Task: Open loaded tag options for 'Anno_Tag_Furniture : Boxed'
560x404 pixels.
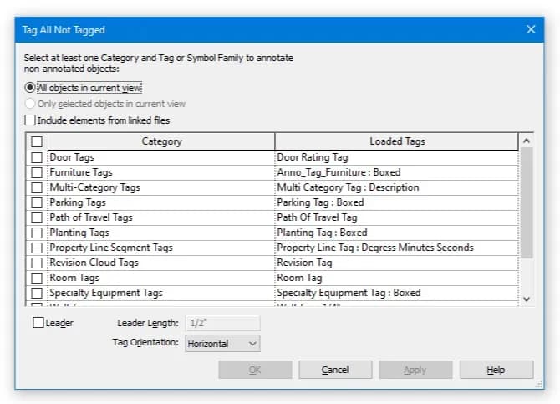Action: point(396,172)
